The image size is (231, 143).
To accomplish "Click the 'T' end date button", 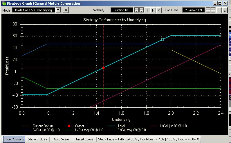I will [219, 10].
